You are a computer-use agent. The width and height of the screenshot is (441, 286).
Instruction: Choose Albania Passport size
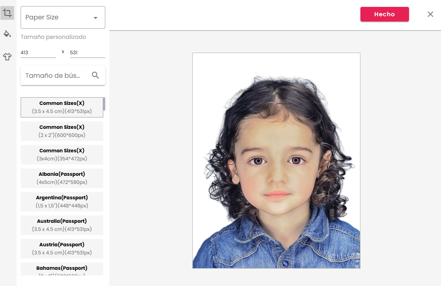[62, 178]
